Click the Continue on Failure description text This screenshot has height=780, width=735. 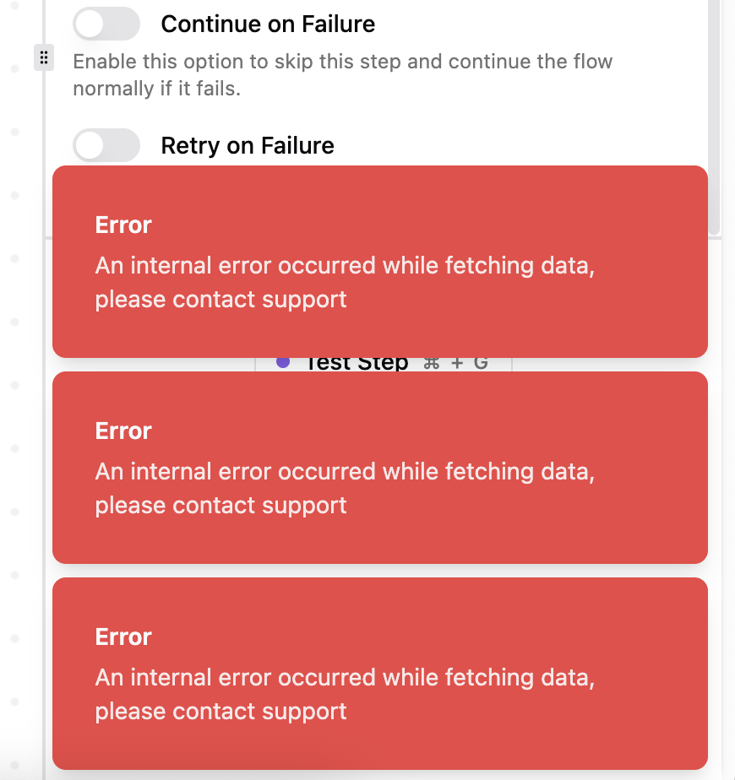pos(342,74)
